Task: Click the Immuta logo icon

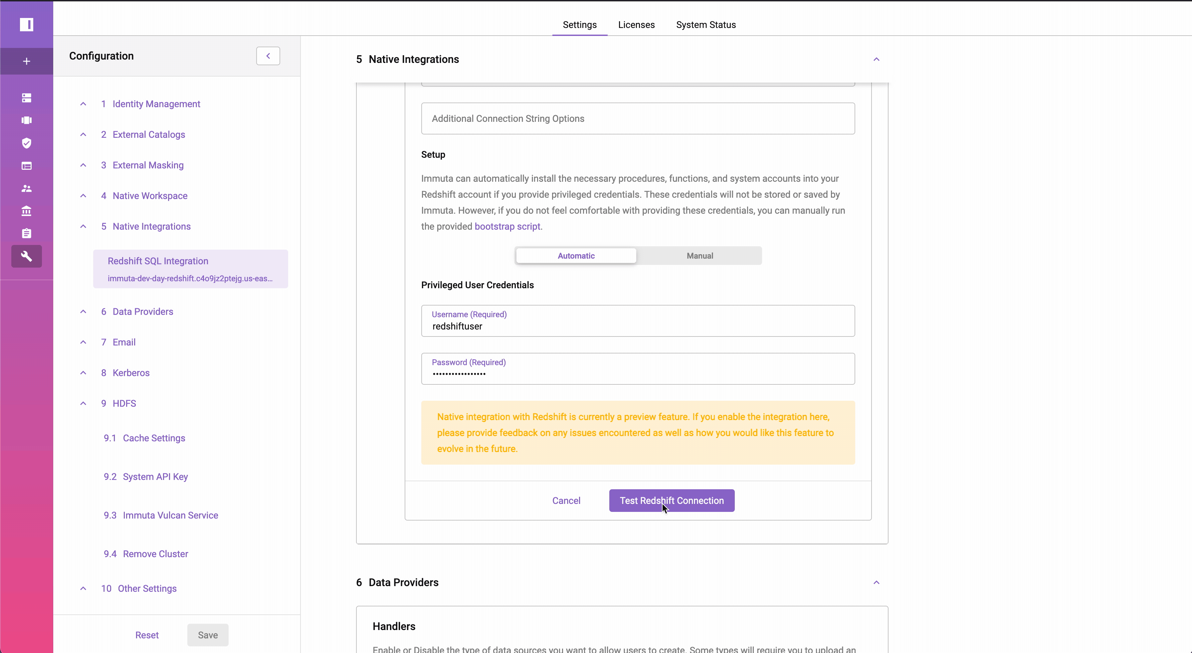Action: [26, 25]
